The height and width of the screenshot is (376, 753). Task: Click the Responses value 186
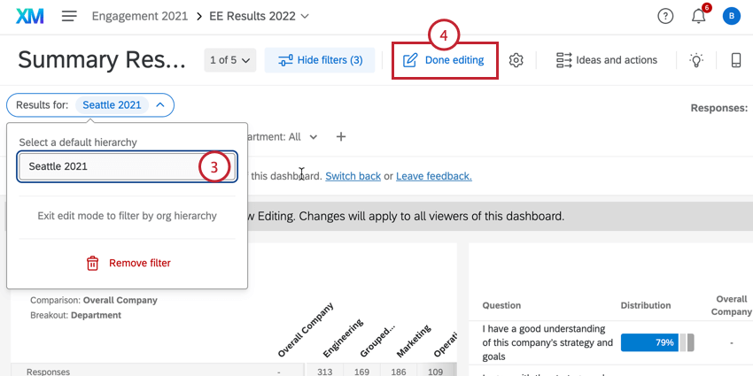[x=399, y=372]
